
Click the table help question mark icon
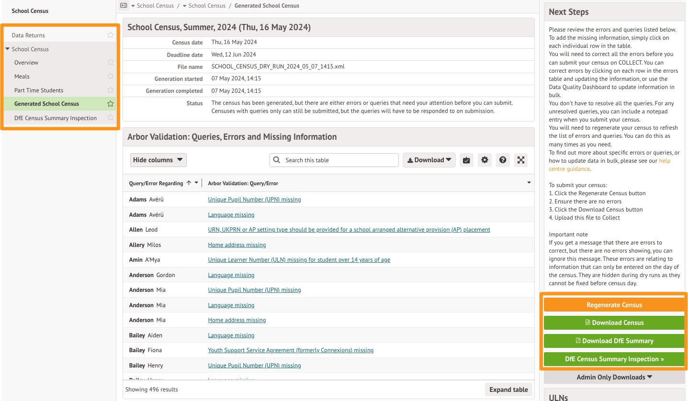pos(502,160)
